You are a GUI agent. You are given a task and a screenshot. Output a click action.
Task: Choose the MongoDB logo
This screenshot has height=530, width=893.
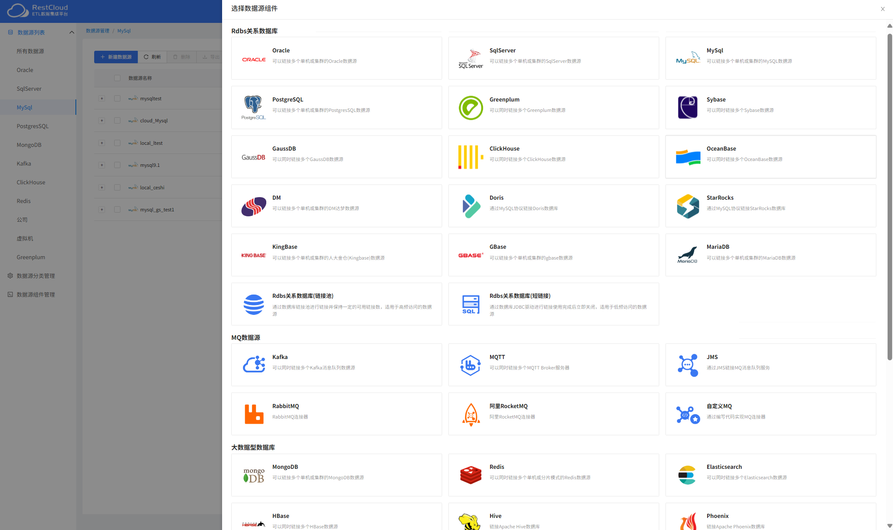254,475
